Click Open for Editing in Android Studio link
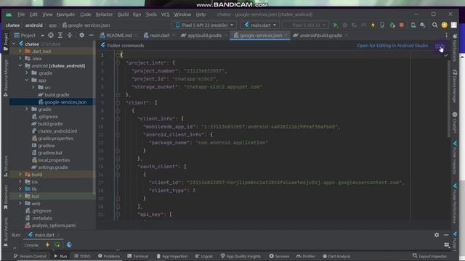 [392, 46]
